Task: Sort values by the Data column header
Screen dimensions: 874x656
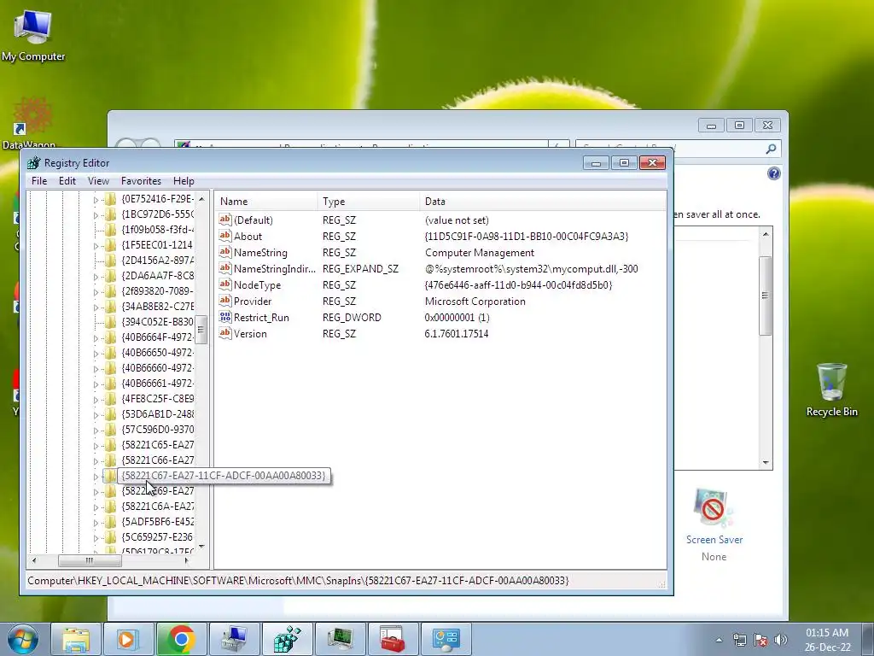Action: click(542, 202)
